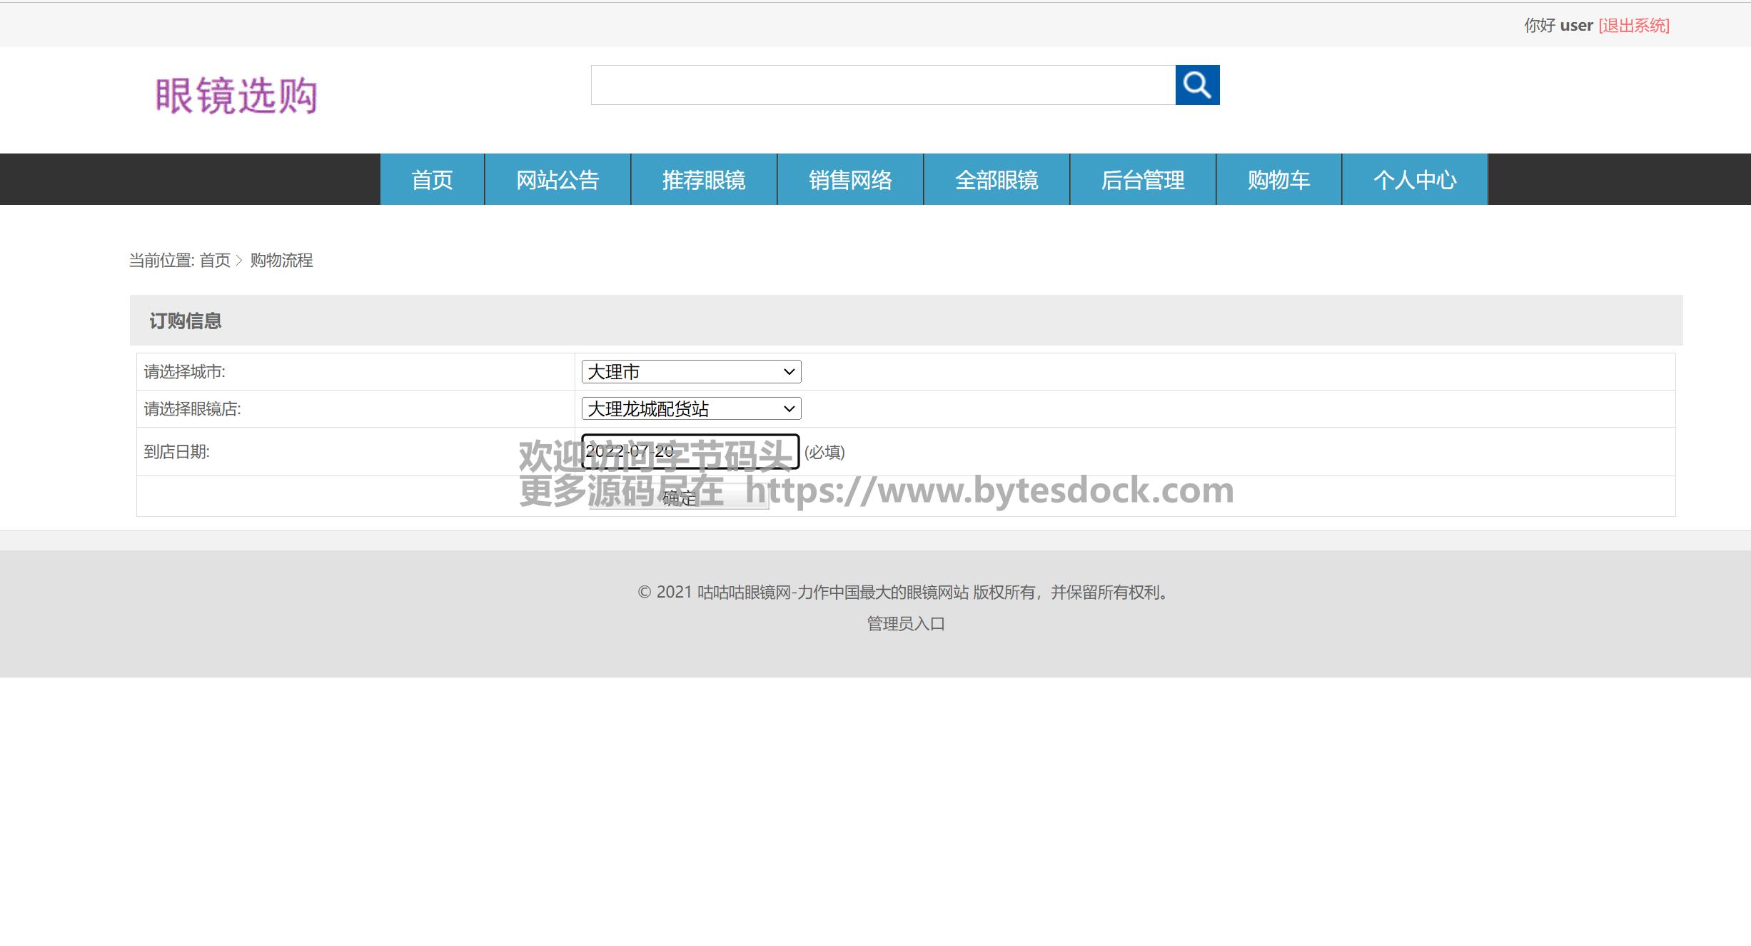The width and height of the screenshot is (1751, 946).
Task: Click the 购物流程 breadcrumb text
Action: coord(281,261)
